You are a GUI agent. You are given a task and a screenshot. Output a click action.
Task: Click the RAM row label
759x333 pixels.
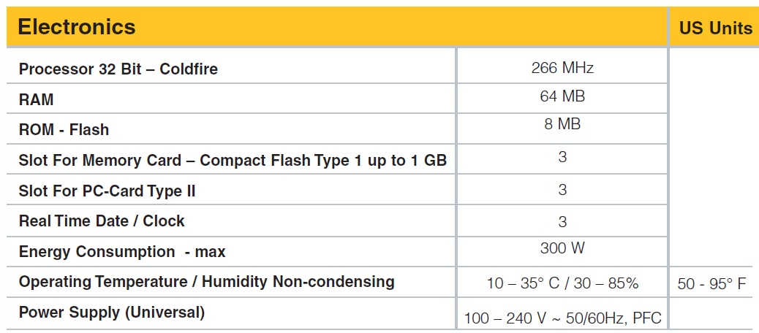[37, 100]
